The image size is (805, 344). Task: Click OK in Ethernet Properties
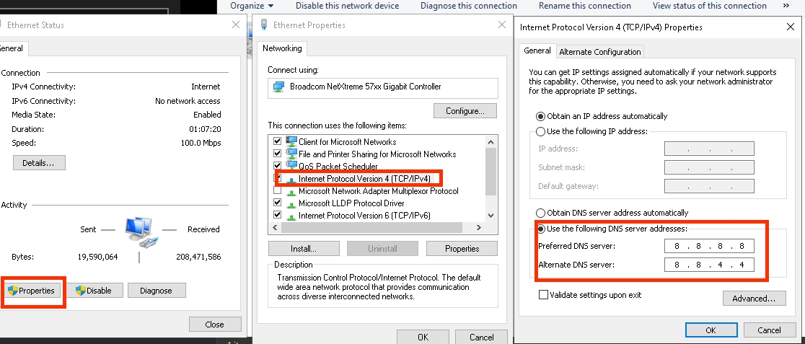coord(423,337)
